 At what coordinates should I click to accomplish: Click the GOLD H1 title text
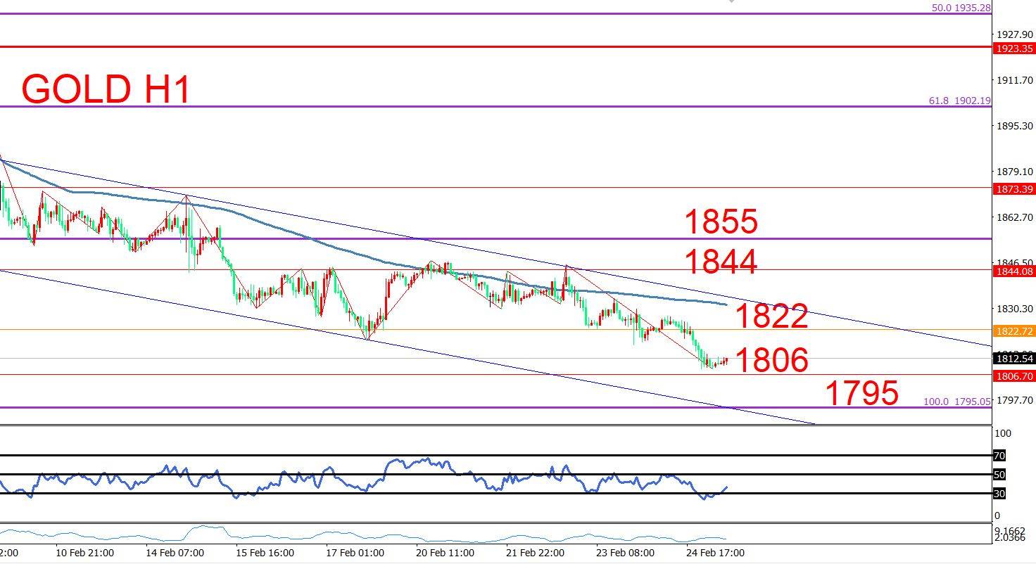pyautogui.click(x=106, y=90)
